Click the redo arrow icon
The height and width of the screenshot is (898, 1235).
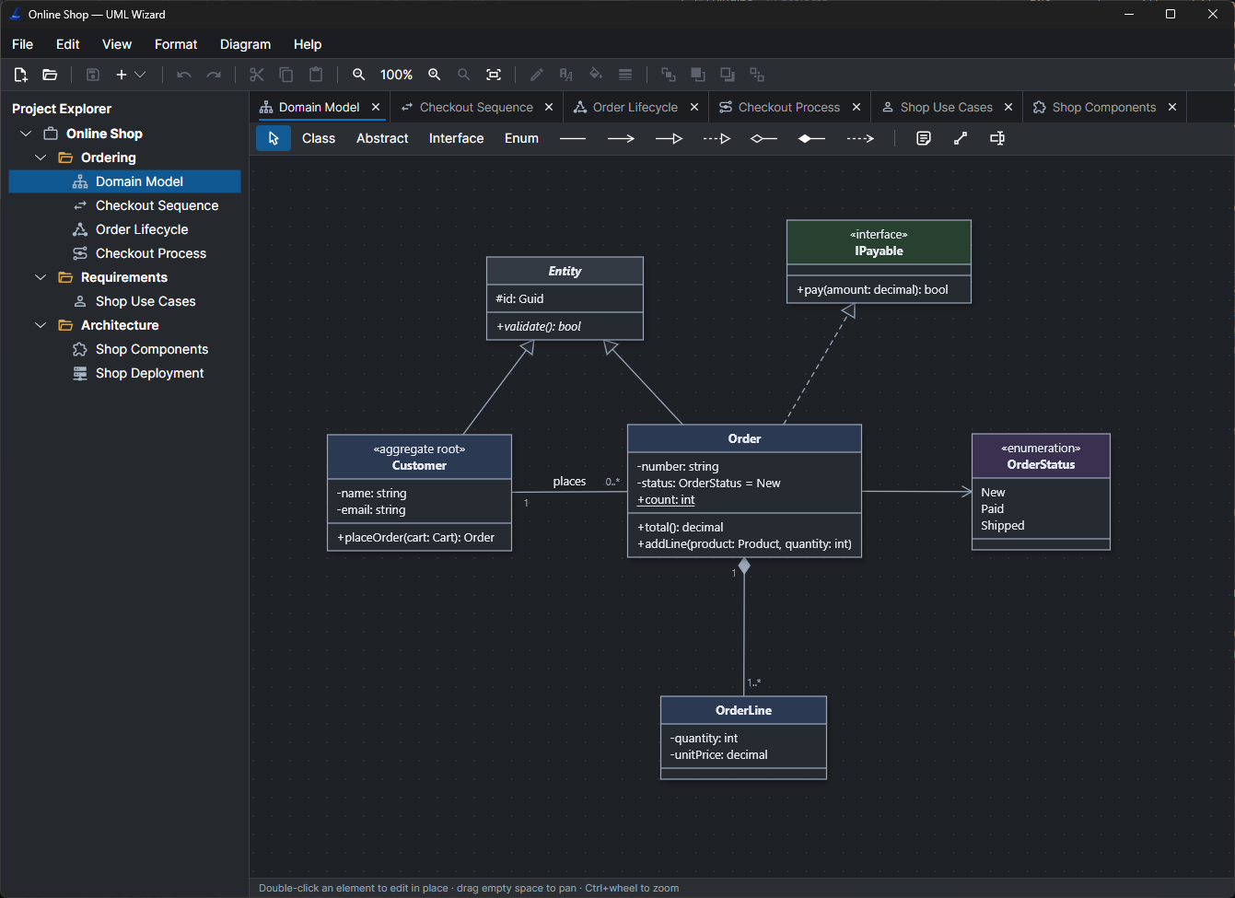[x=214, y=75]
